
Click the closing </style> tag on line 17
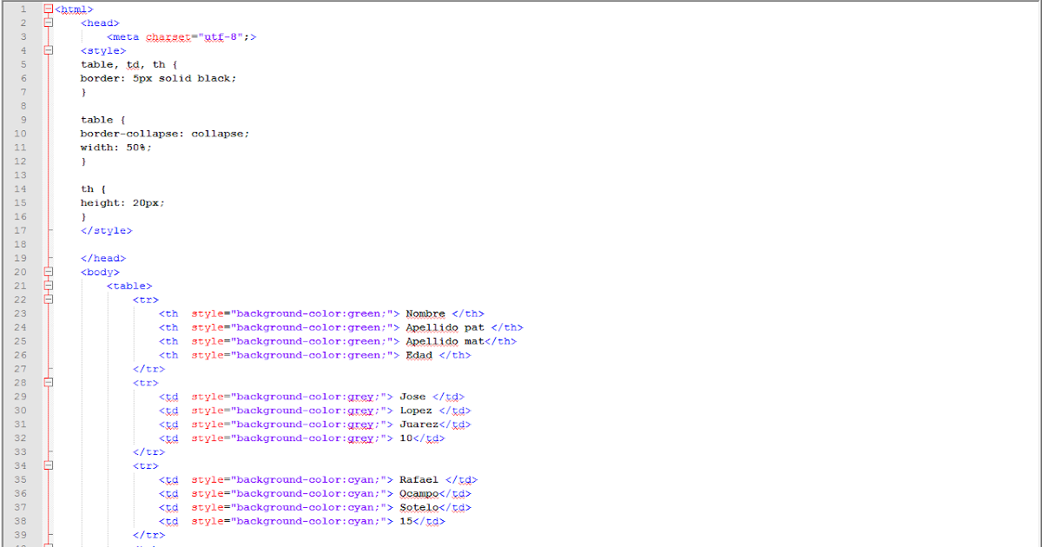[105, 230]
